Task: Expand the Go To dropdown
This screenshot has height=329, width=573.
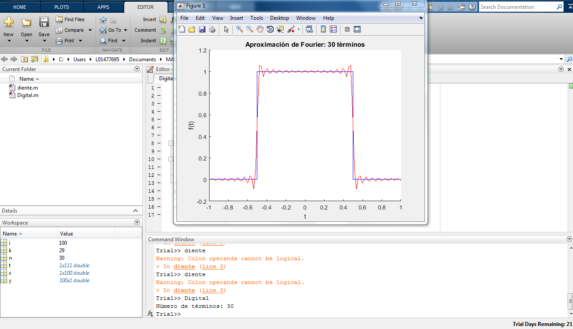Action: click(126, 30)
